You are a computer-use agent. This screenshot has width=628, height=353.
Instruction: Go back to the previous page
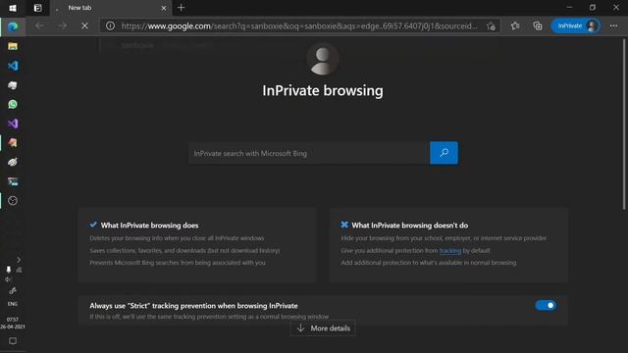(39, 26)
